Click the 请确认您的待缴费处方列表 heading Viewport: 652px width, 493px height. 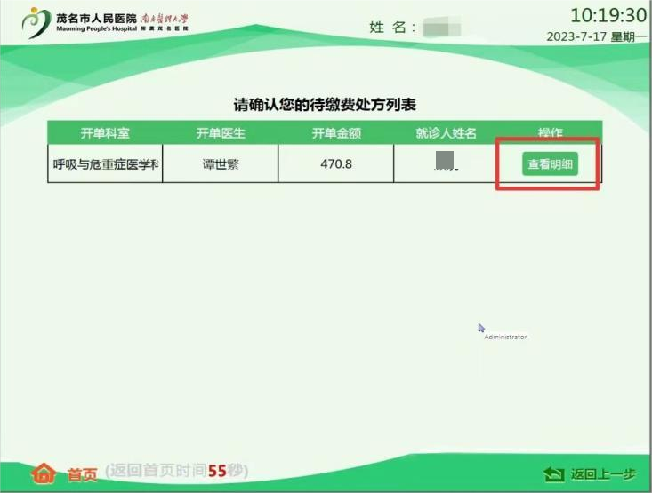pos(325,104)
